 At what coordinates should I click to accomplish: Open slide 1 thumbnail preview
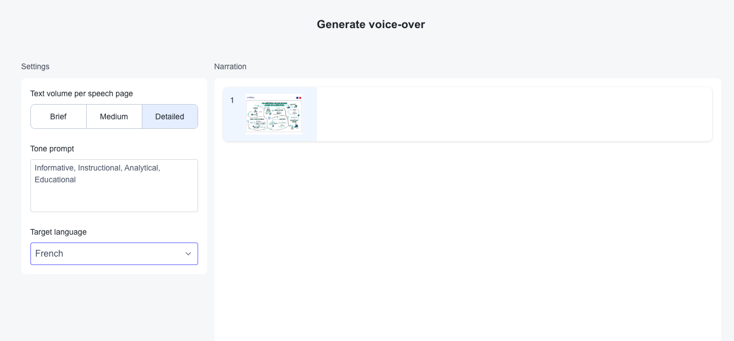274,114
